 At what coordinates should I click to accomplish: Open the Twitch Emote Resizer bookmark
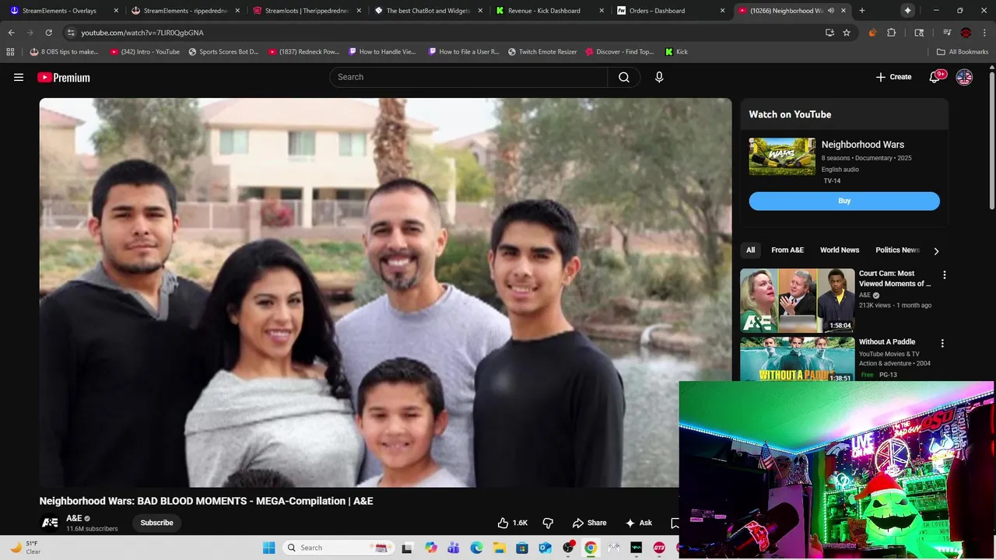542,52
